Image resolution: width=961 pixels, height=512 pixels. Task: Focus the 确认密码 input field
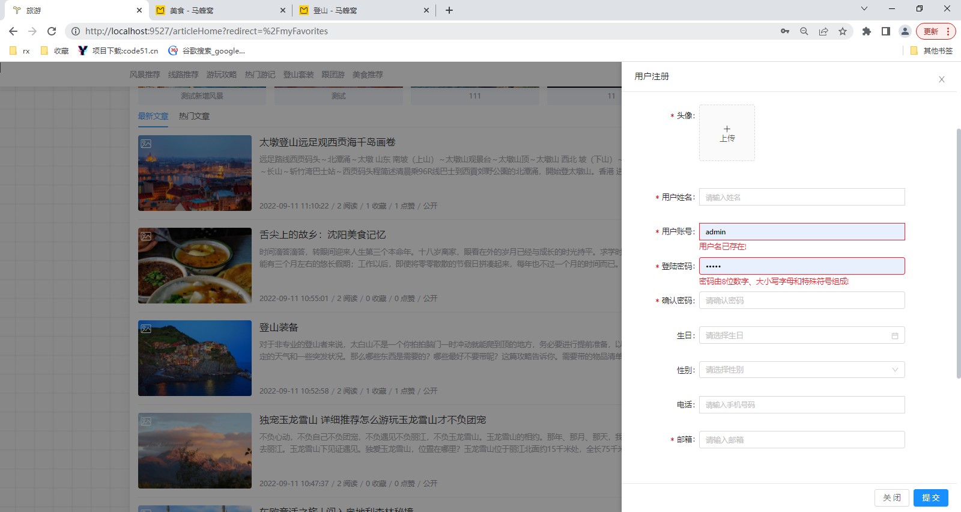(x=802, y=300)
